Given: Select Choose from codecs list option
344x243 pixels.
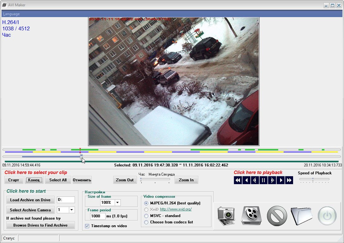Looking at the screenshot, I should click(x=146, y=222).
